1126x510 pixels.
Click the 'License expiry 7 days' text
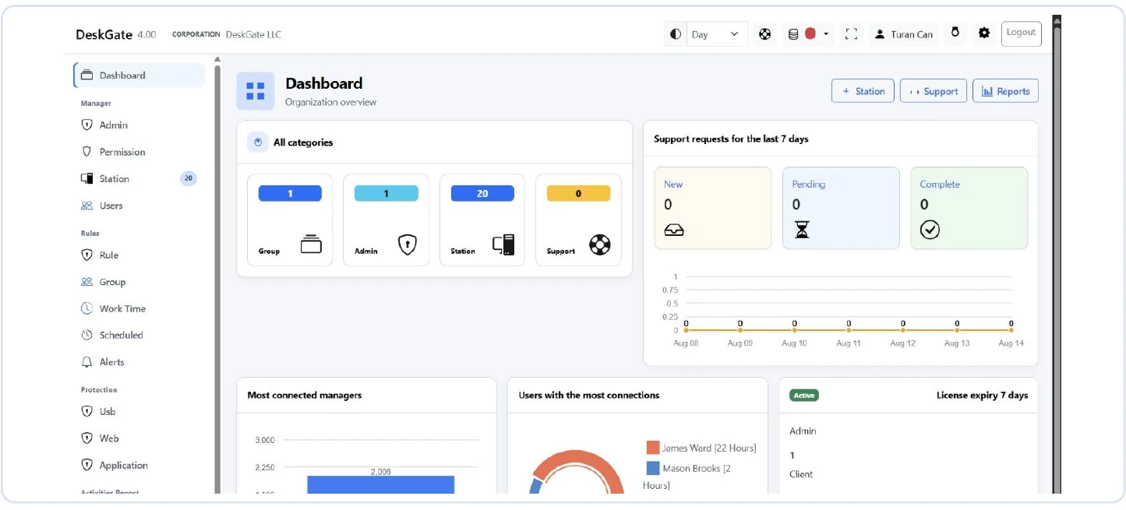982,396
